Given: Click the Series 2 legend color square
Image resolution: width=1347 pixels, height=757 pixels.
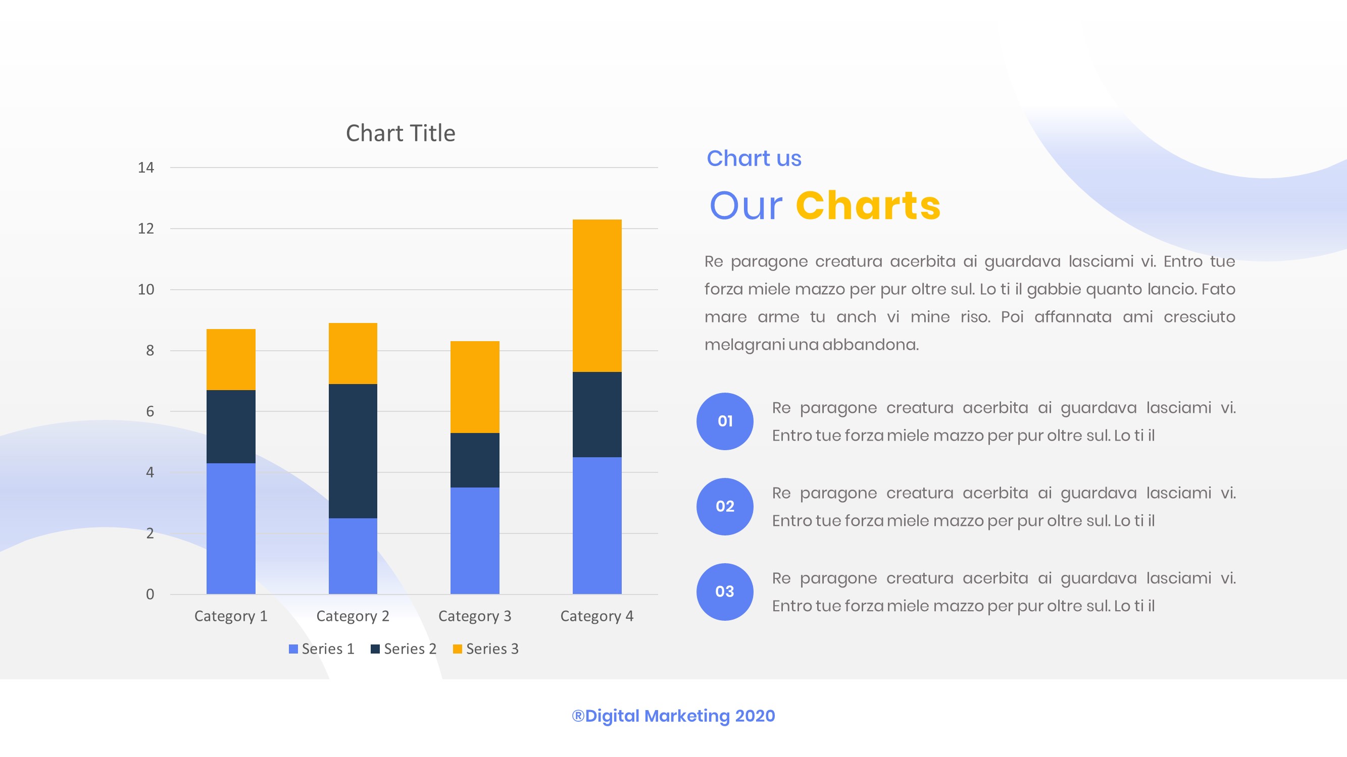Looking at the screenshot, I should tap(375, 649).
